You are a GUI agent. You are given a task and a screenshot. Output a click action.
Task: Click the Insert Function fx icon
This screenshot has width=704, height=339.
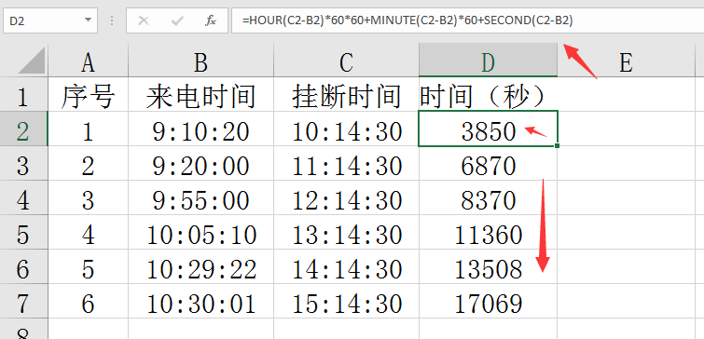coord(211,20)
